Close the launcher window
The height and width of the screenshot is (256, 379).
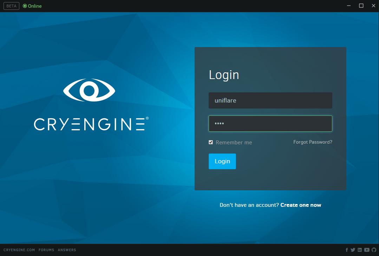pos(373,6)
